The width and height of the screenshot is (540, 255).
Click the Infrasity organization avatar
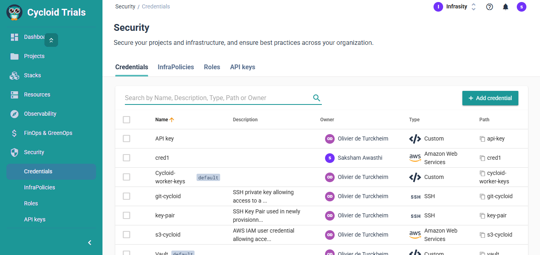point(438,7)
